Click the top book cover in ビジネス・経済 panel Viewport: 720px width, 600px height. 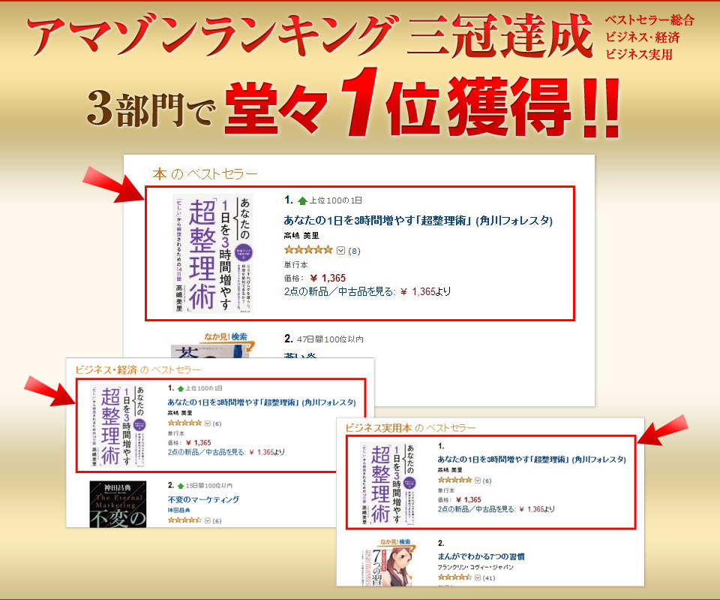point(118,426)
